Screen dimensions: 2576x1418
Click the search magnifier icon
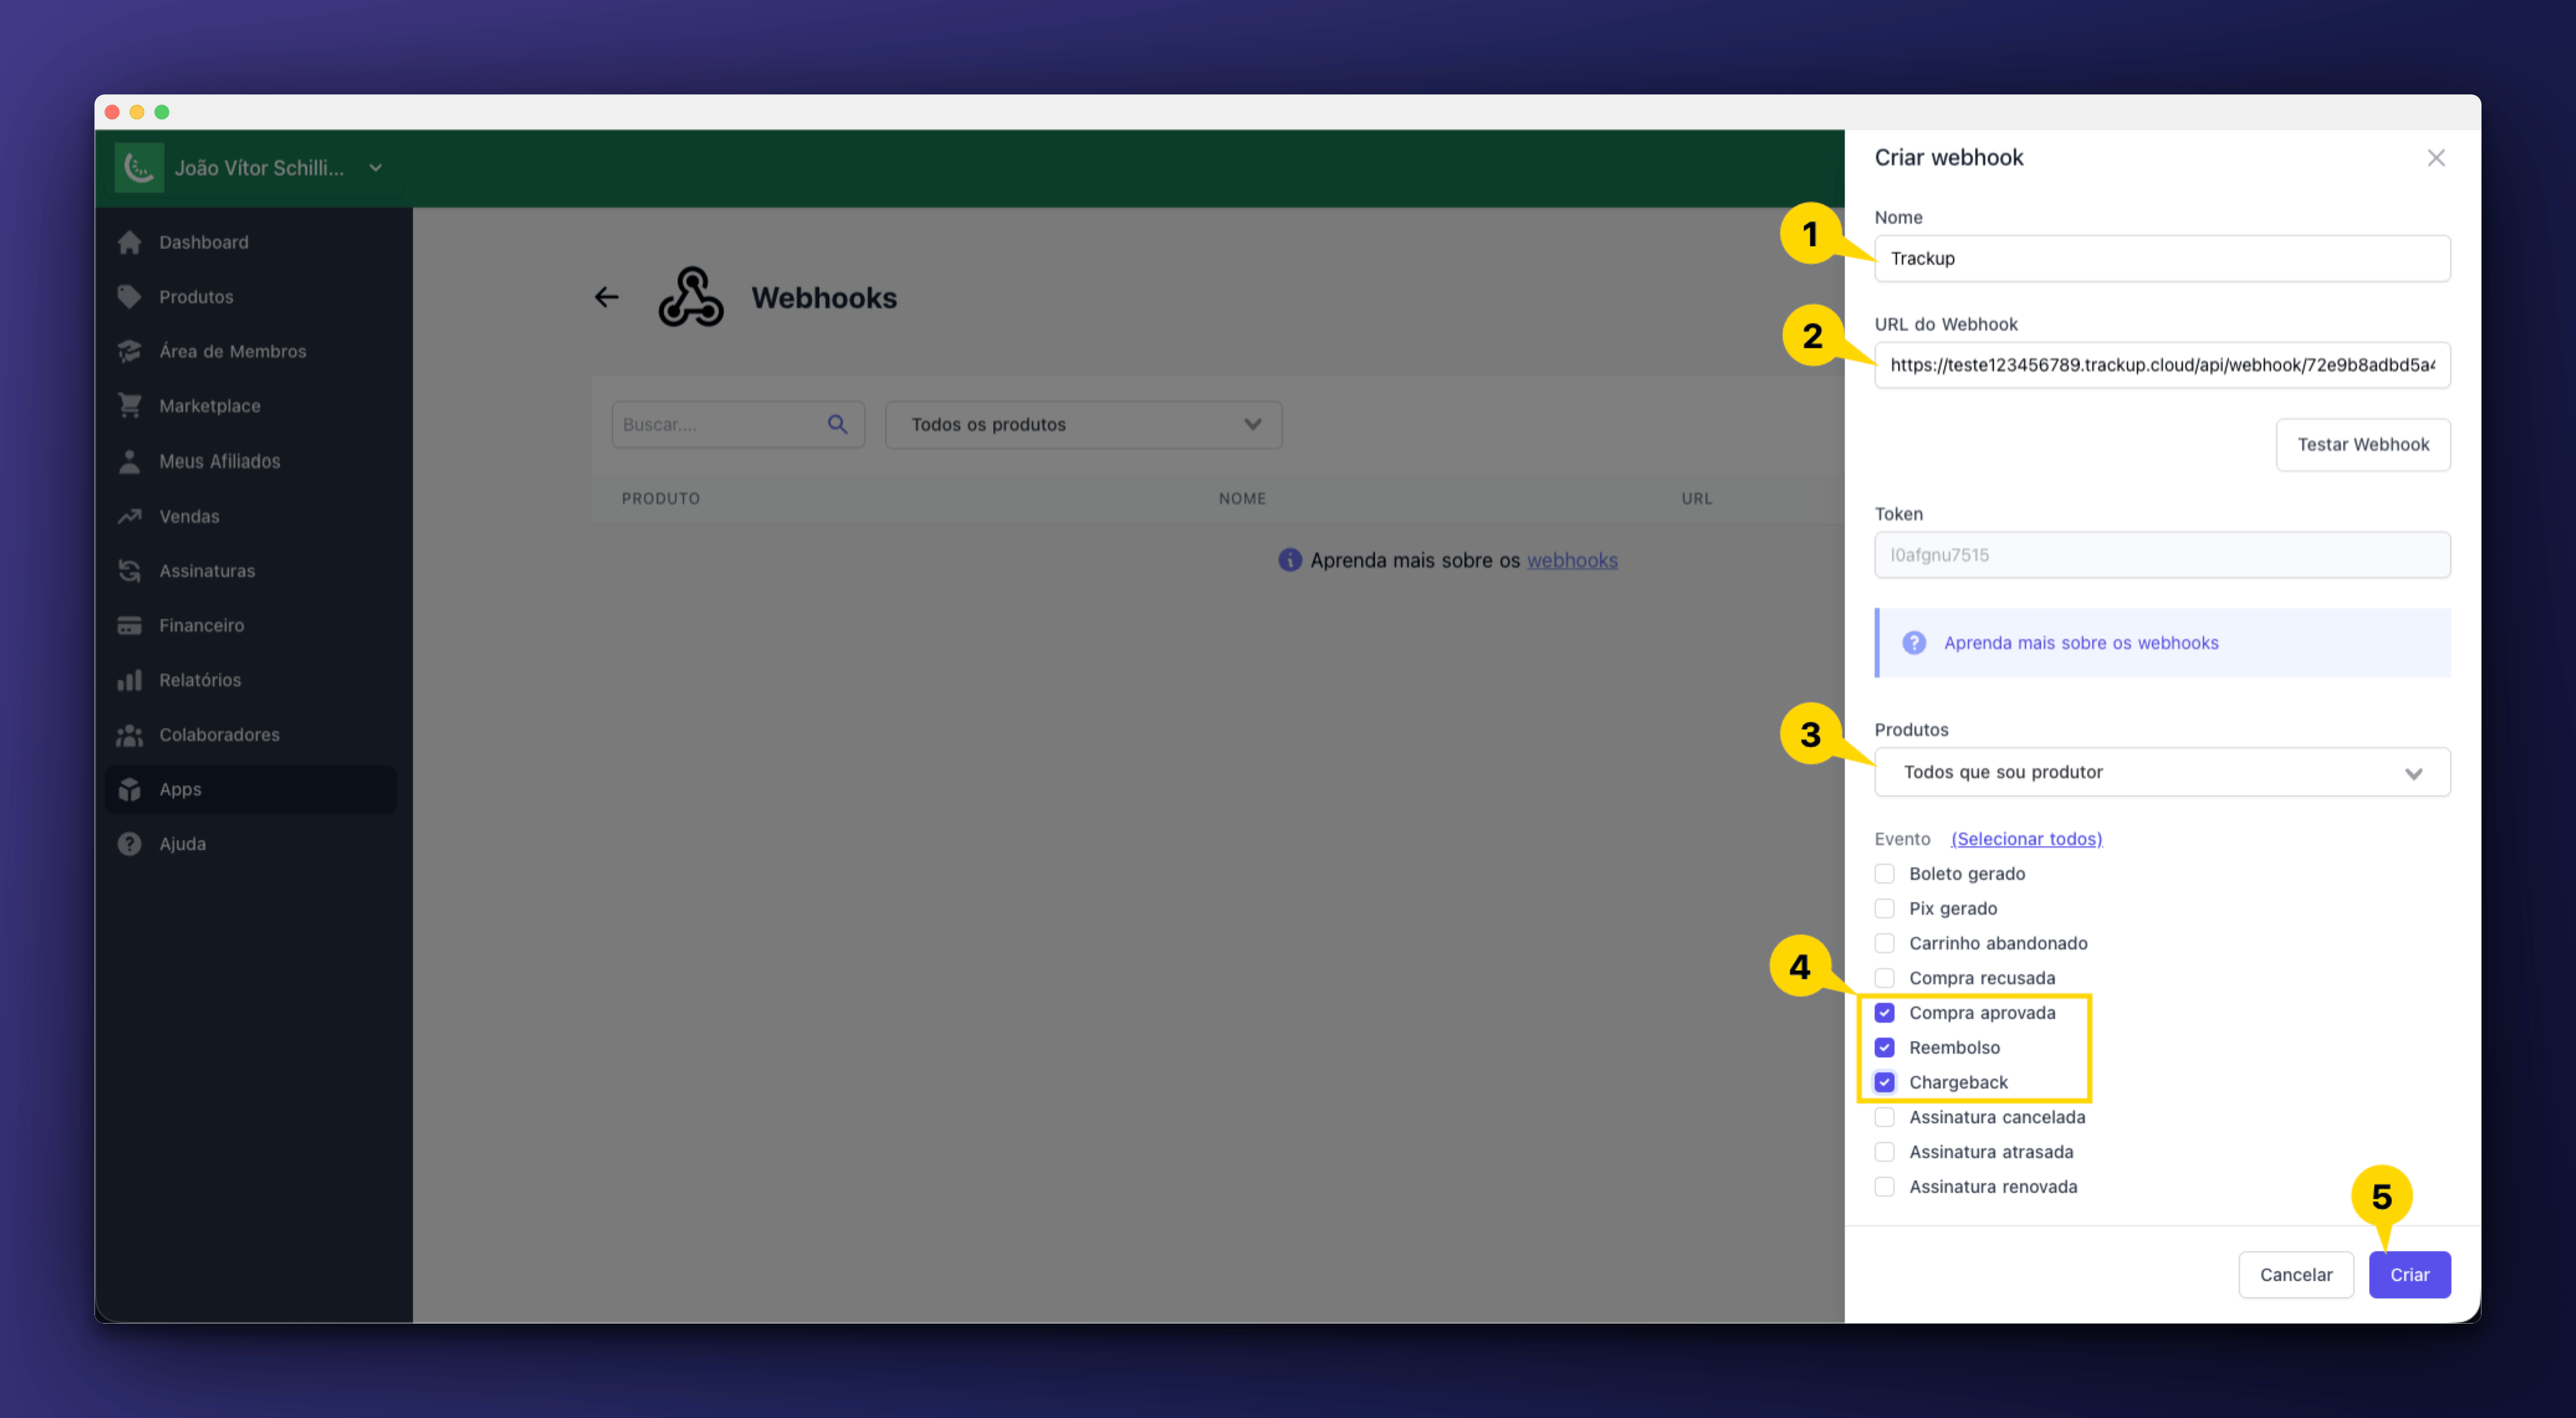pos(838,425)
